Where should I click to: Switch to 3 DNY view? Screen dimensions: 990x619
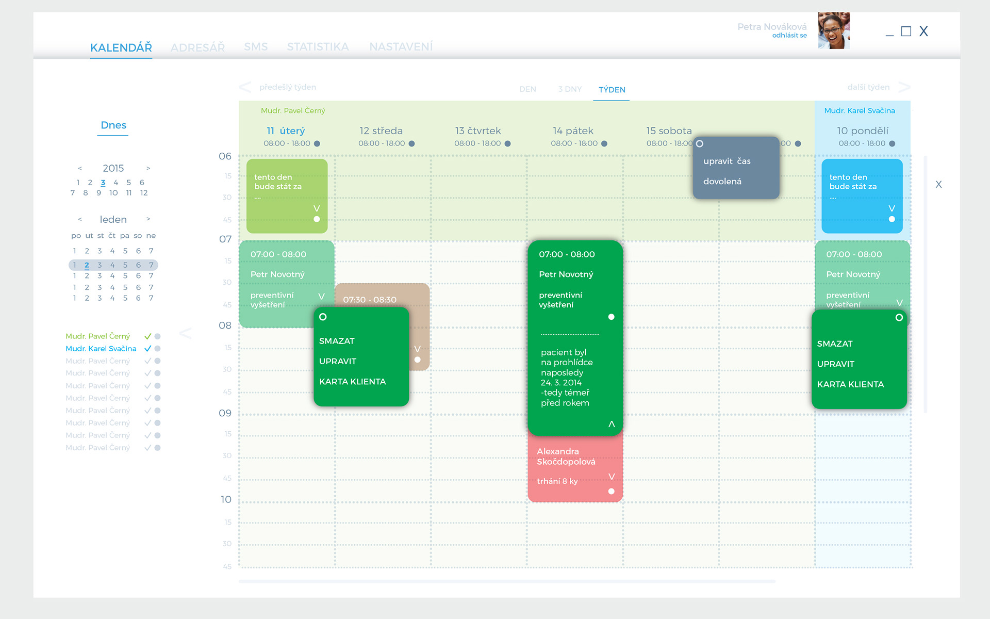(570, 89)
